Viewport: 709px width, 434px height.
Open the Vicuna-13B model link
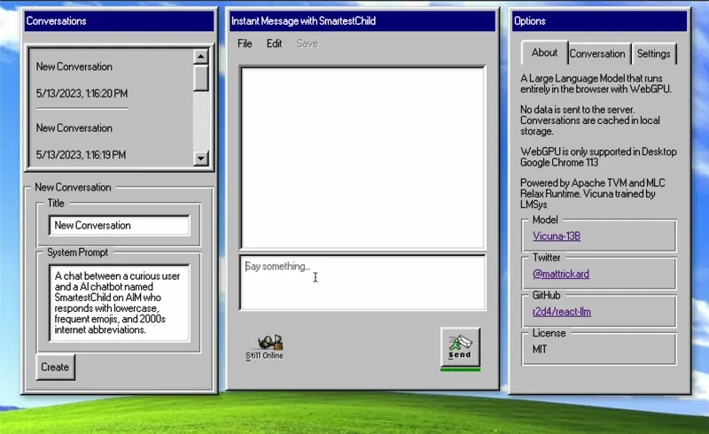tap(557, 236)
